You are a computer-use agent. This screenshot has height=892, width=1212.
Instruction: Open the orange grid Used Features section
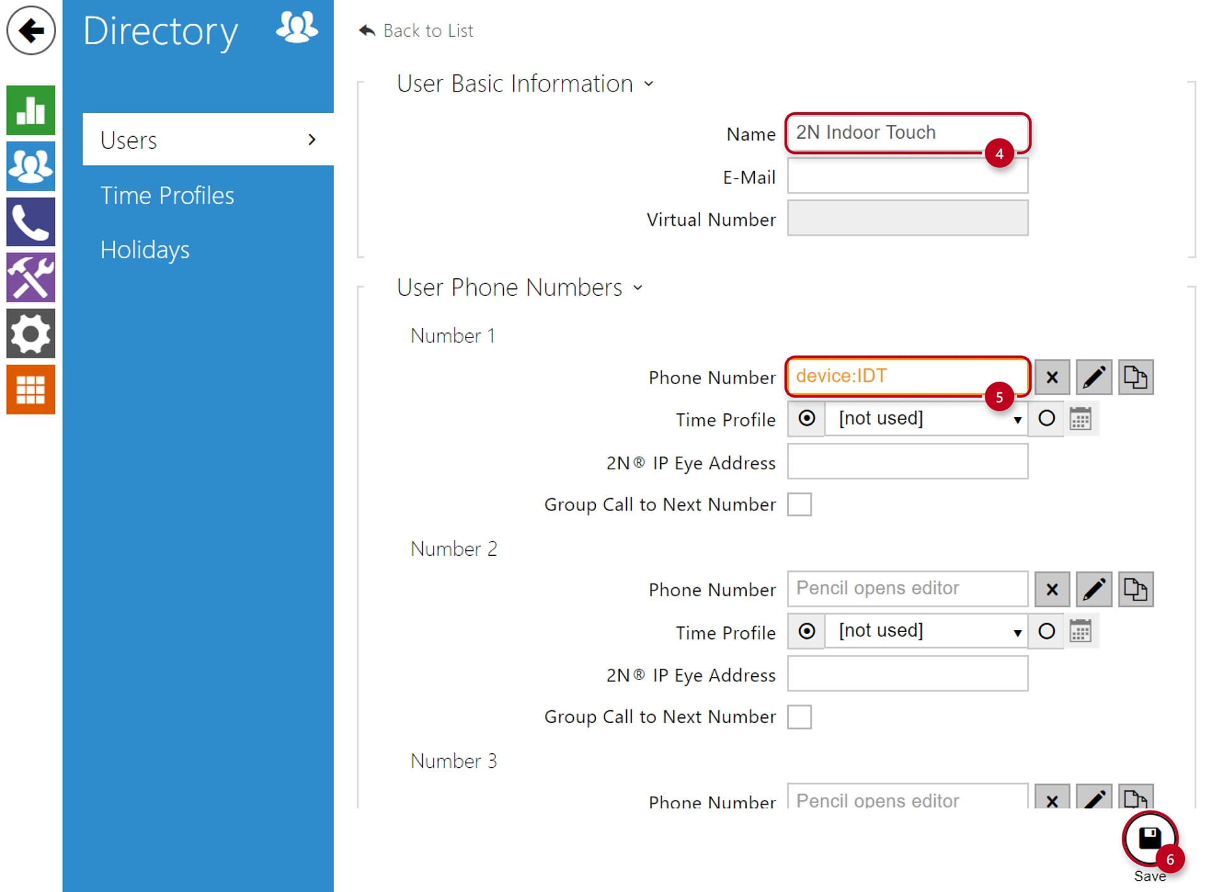(31, 389)
